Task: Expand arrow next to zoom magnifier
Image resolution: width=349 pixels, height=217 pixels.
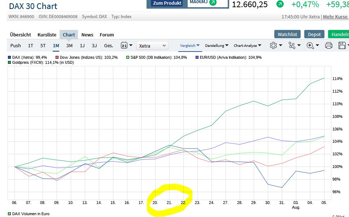Action: (317, 45)
